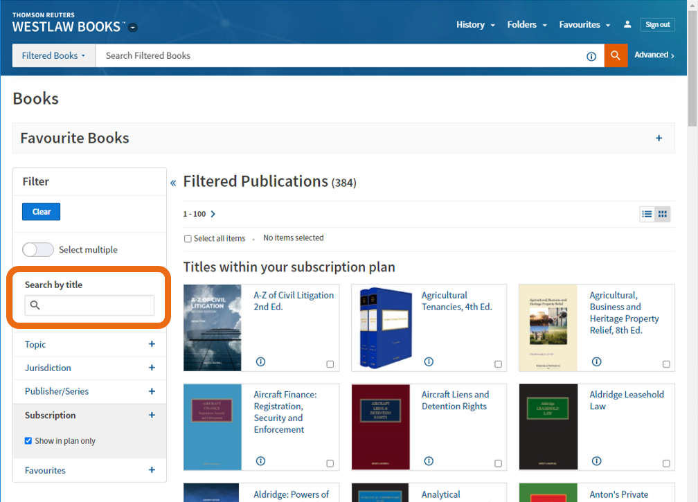Open the History menu

[x=475, y=24]
